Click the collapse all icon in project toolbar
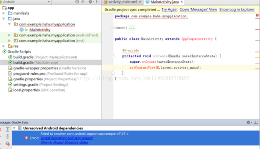 [83, 2]
